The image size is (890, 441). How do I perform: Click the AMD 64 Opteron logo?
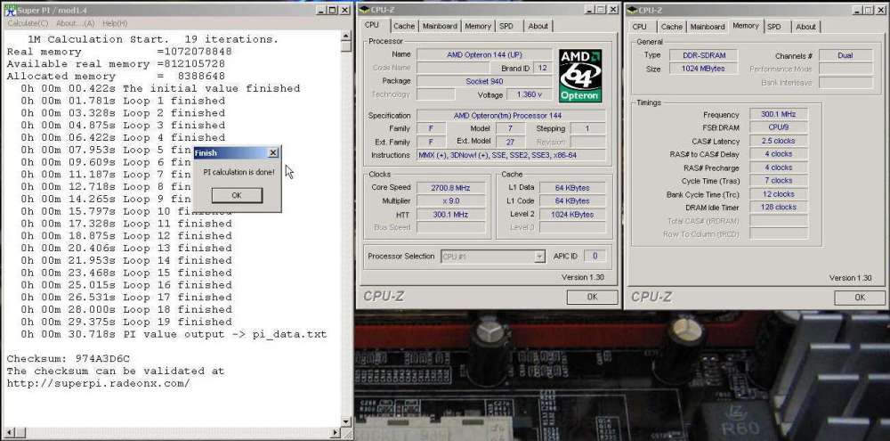tap(580, 76)
